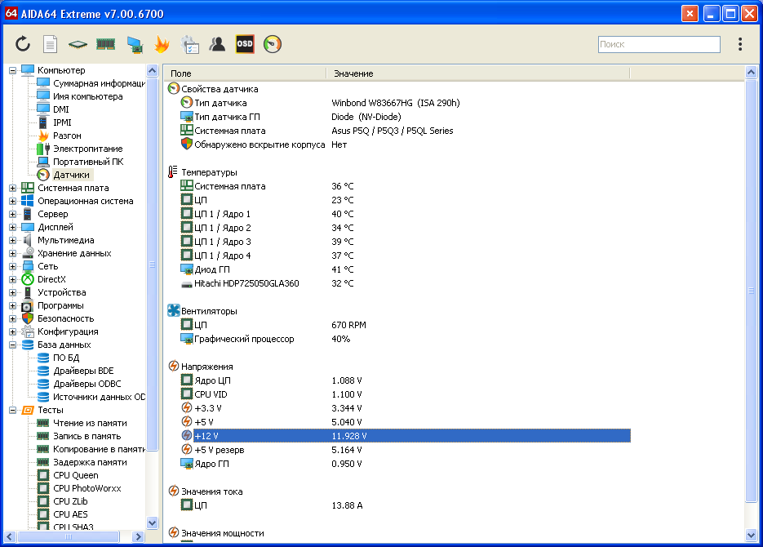
Task: Click the user silhouette toolbar icon
Action: pyautogui.click(x=217, y=44)
